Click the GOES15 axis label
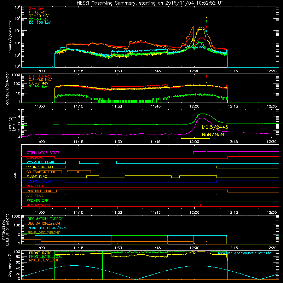The width and height of the screenshot is (283, 283). coord(12,123)
